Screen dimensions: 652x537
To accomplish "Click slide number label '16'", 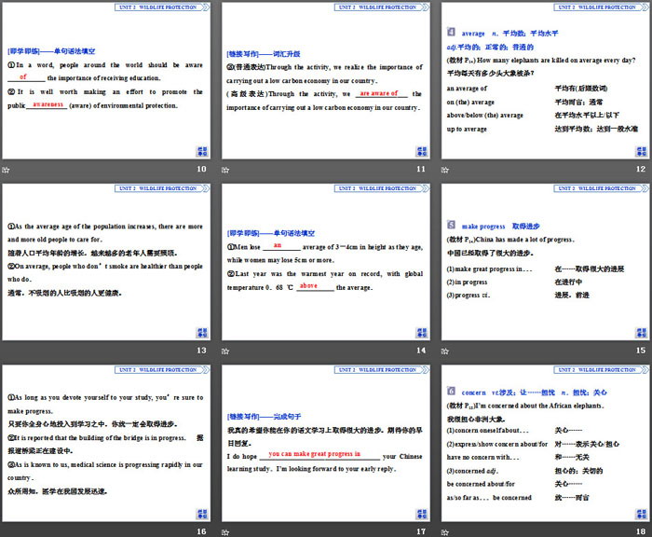I will 201,531.
